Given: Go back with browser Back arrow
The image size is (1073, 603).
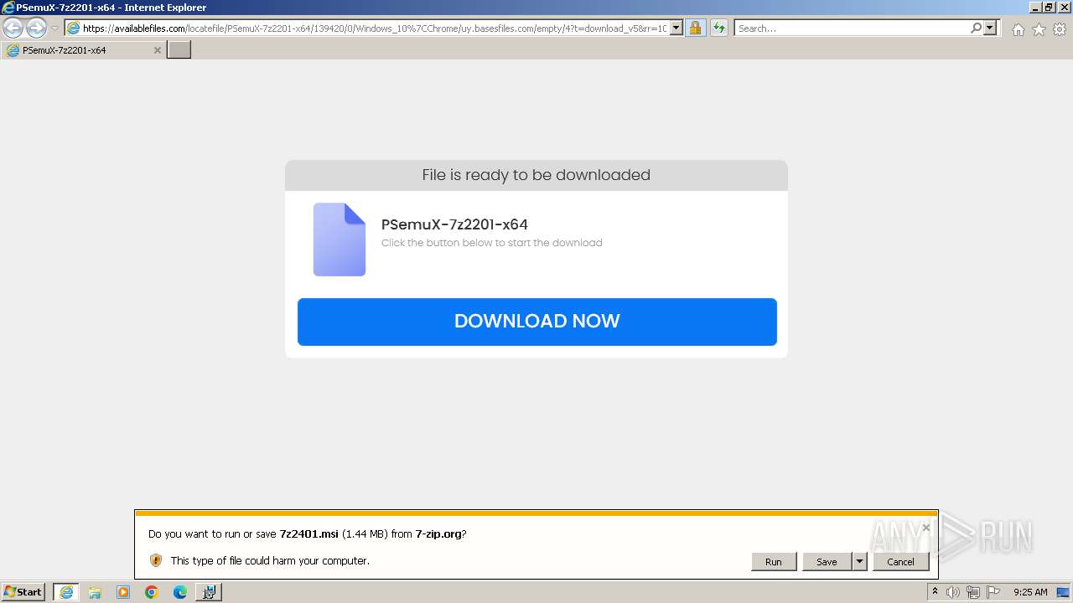Looking at the screenshot, I should tap(13, 28).
